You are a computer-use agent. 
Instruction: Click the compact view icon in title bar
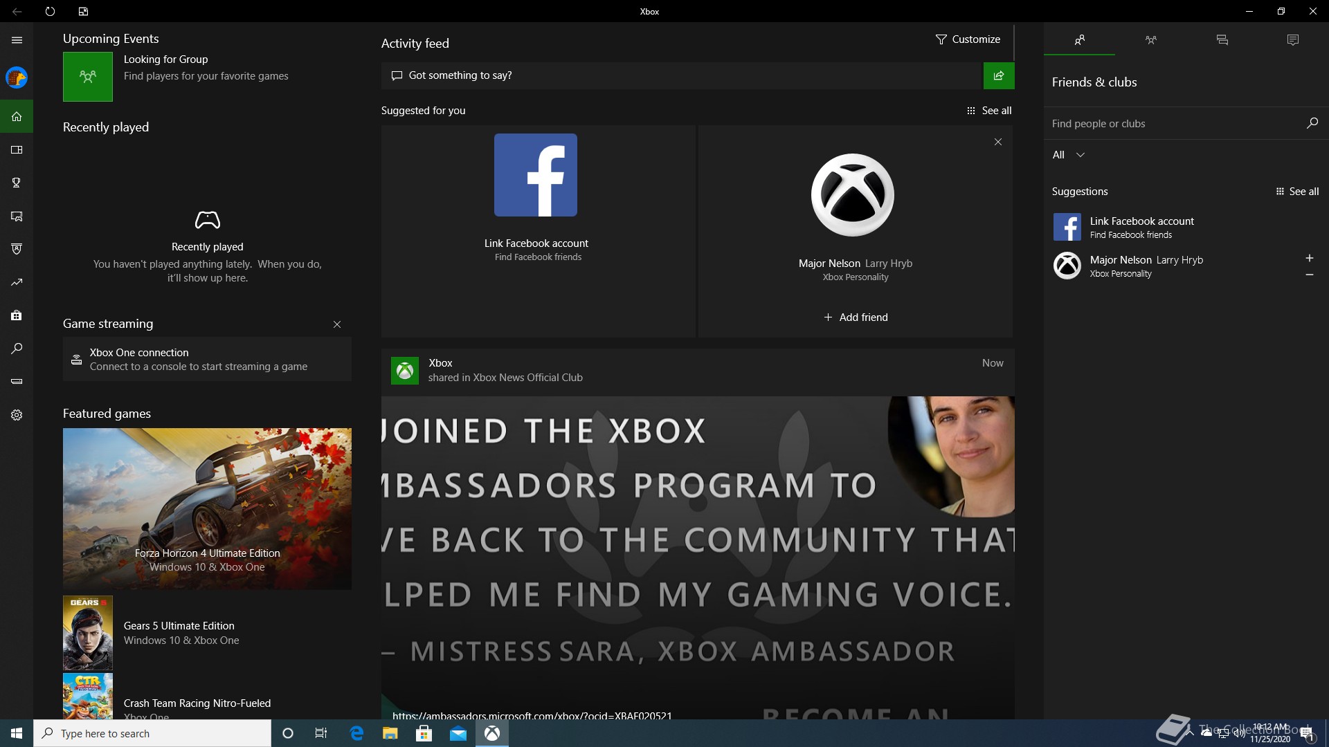tap(83, 11)
